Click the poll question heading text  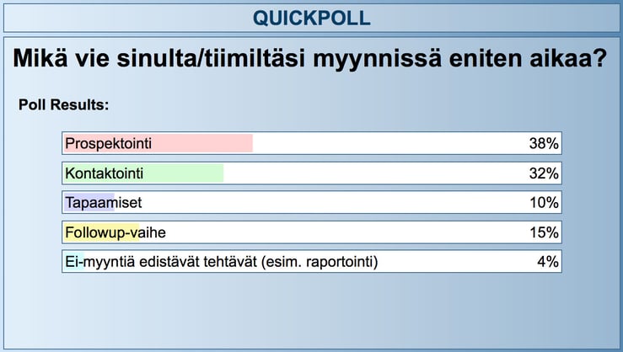(x=311, y=61)
